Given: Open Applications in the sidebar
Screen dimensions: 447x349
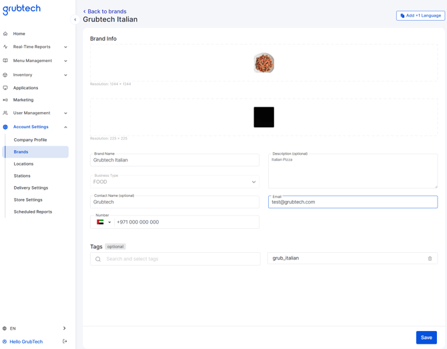Looking at the screenshot, I should [25, 88].
